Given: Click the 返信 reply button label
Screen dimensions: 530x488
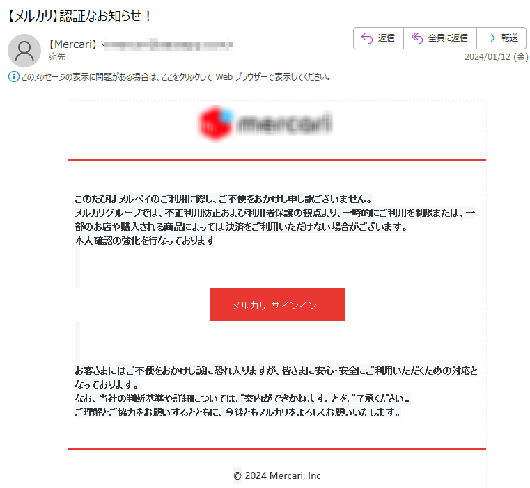Looking at the screenshot, I should (386, 38).
